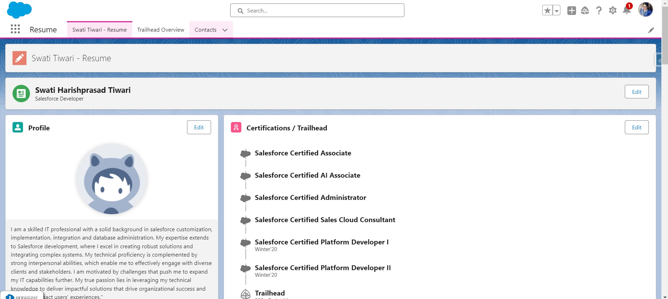Focus the global Search field
Viewport: 668px width, 299px height.
click(317, 10)
